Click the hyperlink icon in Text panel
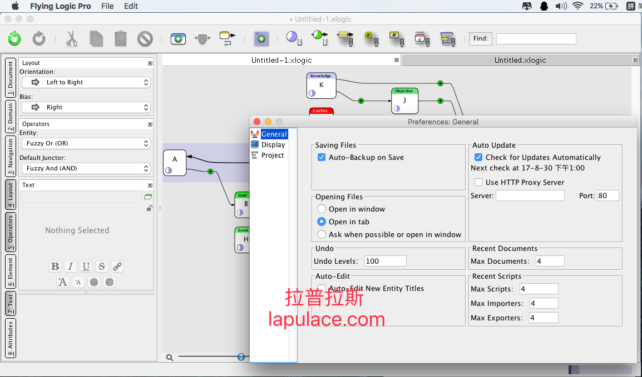The height and width of the screenshot is (377, 642). pyautogui.click(x=117, y=267)
